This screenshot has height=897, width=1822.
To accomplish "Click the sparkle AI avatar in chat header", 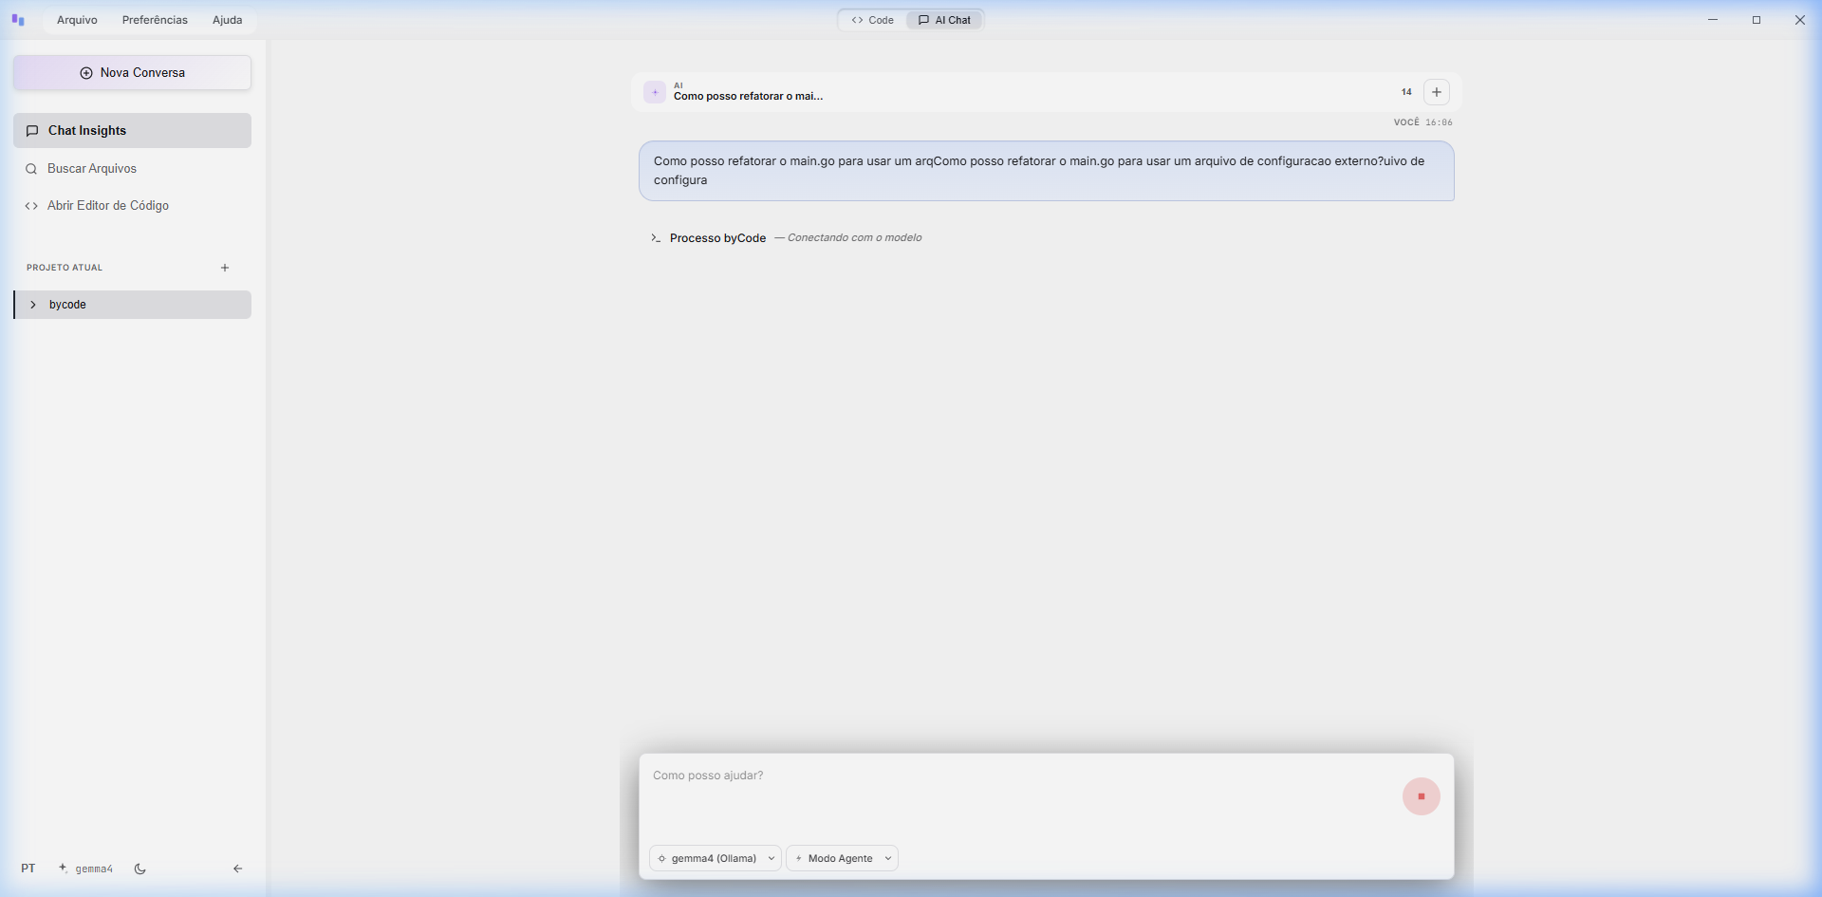I will tap(655, 92).
